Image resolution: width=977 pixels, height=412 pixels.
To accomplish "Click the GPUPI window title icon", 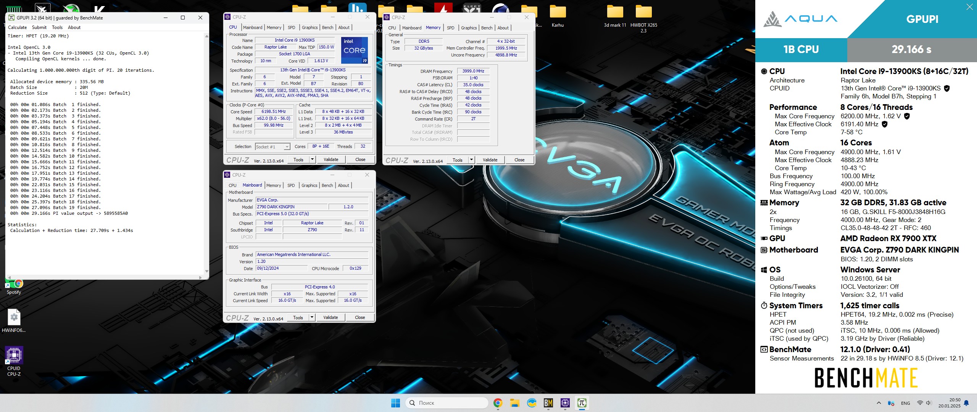I will pyautogui.click(x=11, y=18).
